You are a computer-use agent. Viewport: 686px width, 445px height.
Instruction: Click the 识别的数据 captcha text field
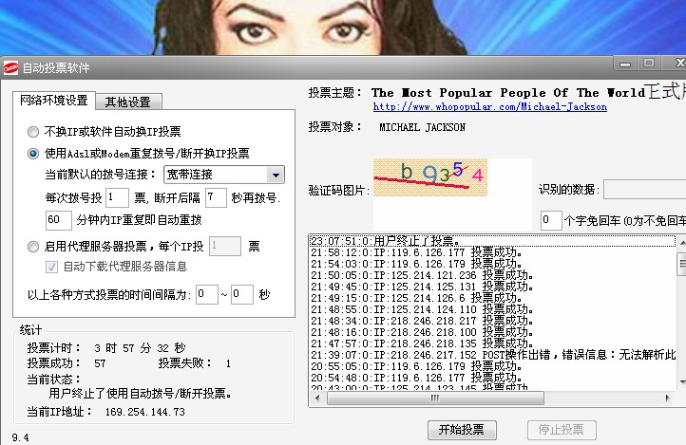tap(644, 189)
